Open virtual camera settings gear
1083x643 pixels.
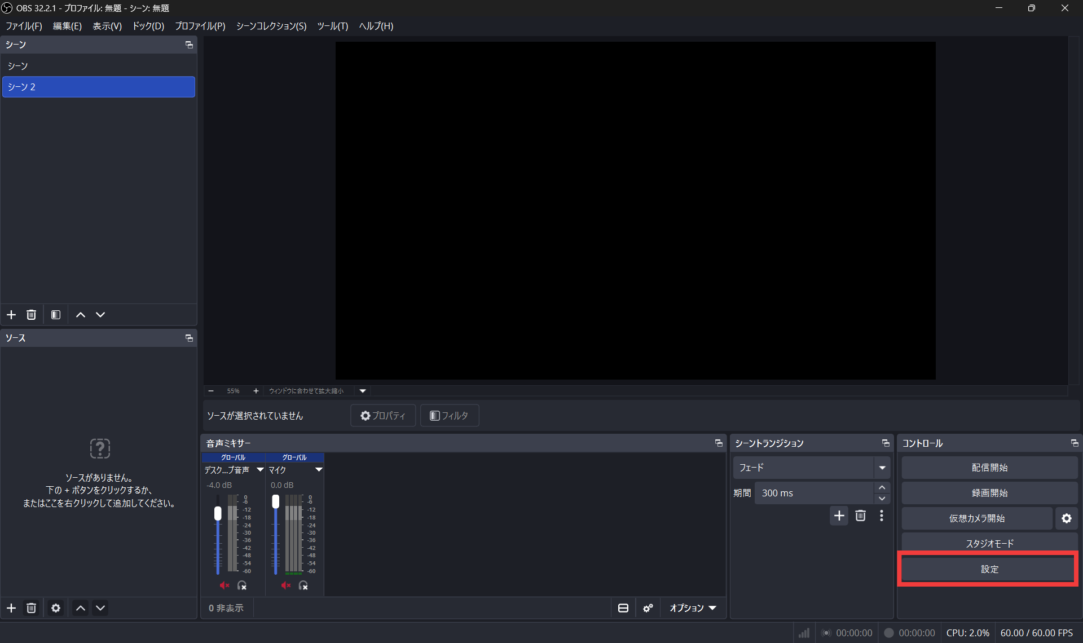pos(1066,518)
